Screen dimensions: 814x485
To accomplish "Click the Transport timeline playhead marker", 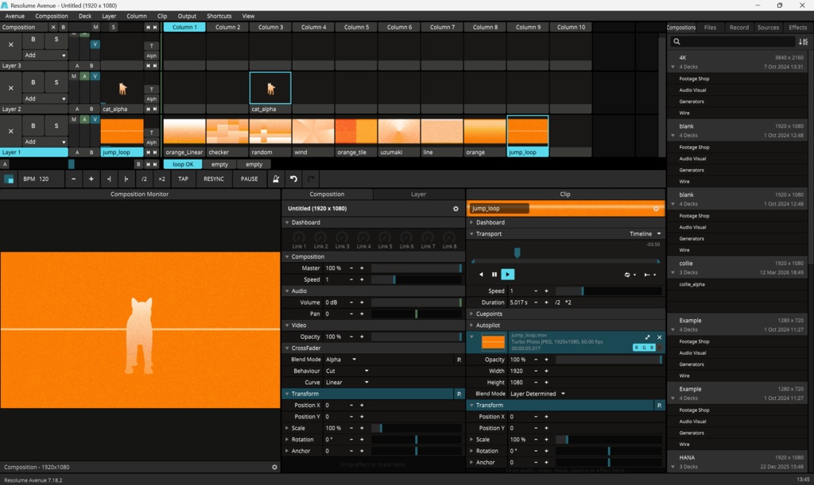I will [517, 252].
